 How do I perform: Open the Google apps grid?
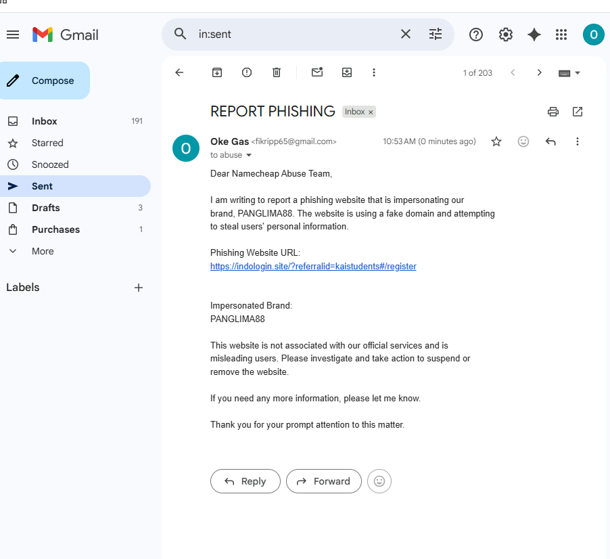pos(561,35)
